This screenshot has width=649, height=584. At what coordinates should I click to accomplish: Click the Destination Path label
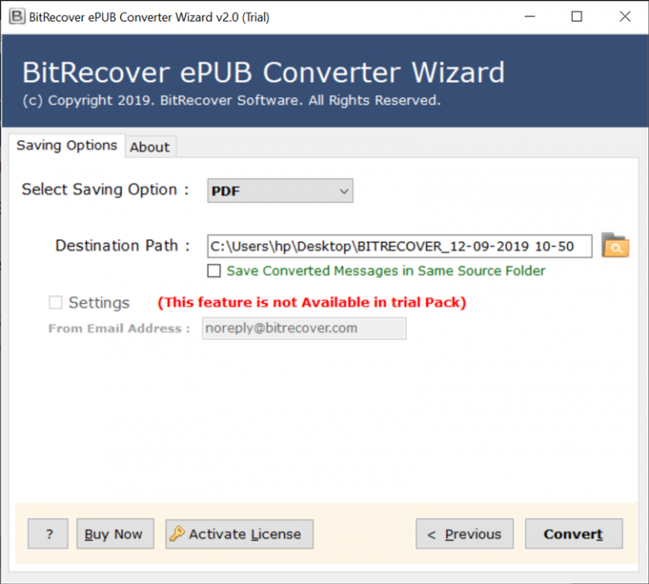click(123, 246)
